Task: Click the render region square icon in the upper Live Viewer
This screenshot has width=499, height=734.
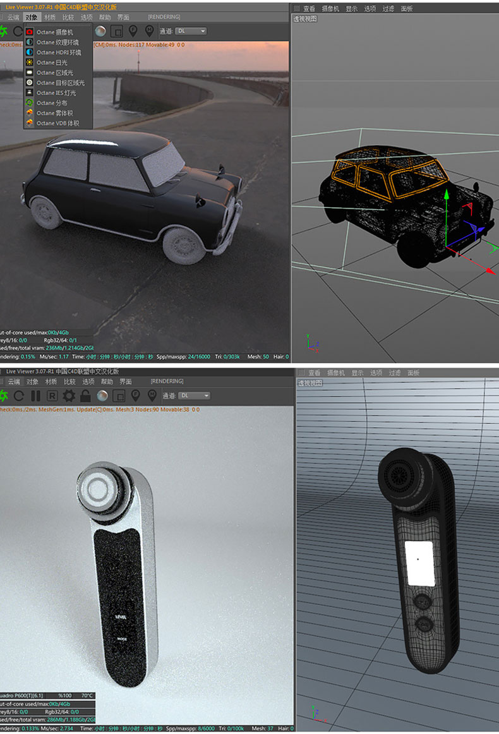Action: 117,32
